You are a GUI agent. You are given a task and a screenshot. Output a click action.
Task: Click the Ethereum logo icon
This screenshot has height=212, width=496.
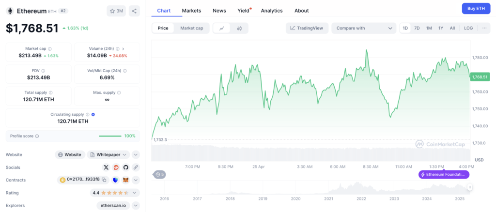(x=10, y=11)
